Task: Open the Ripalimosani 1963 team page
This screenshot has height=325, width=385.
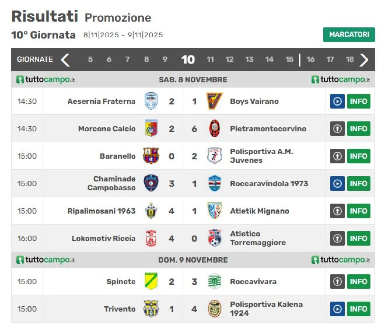Action: coord(101,211)
